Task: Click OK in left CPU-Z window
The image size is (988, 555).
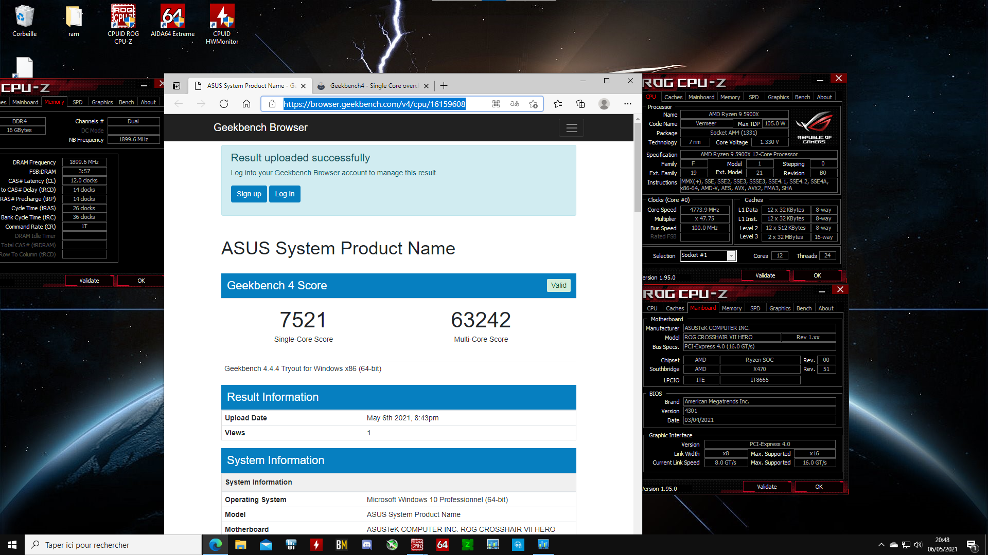Action: [x=141, y=281]
